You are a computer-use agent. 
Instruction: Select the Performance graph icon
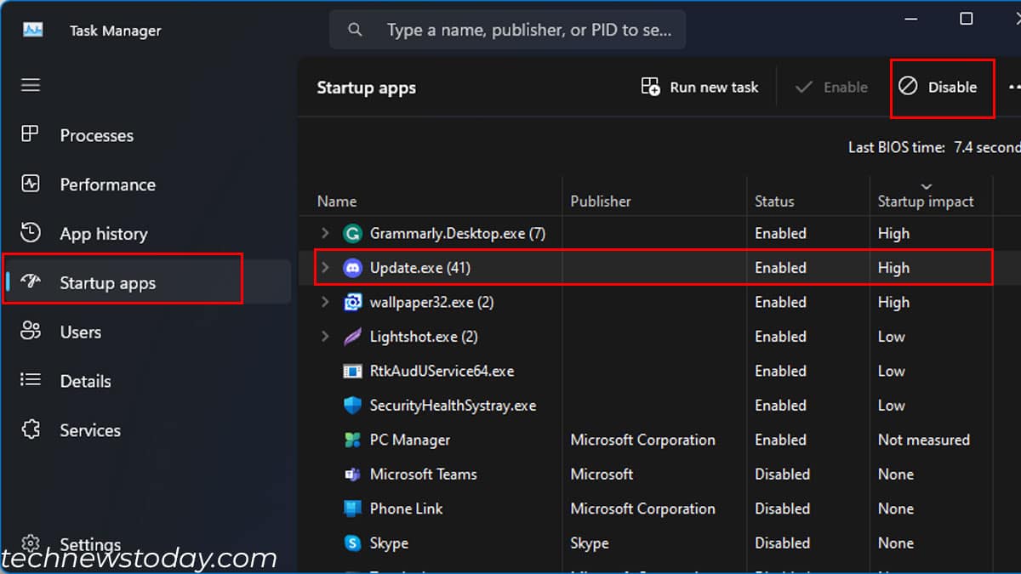click(31, 184)
